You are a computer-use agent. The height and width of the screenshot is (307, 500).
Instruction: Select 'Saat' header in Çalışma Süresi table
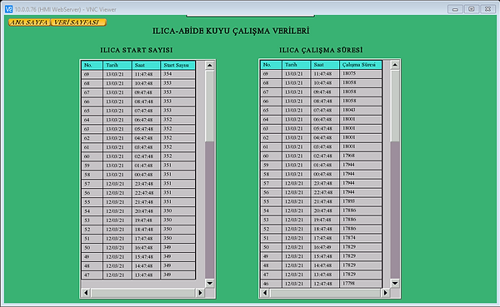pos(325,65)
